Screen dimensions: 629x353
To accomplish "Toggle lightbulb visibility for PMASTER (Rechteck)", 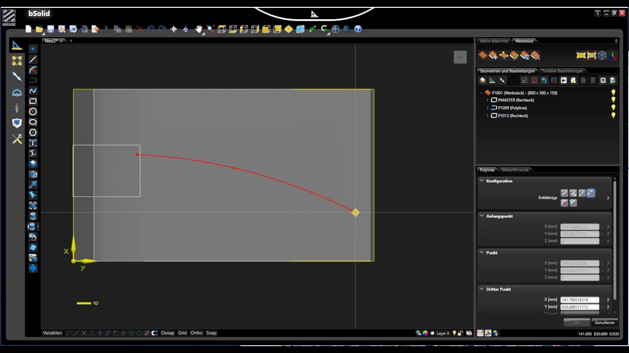I will pyautogui.click(x=613, y=100).
